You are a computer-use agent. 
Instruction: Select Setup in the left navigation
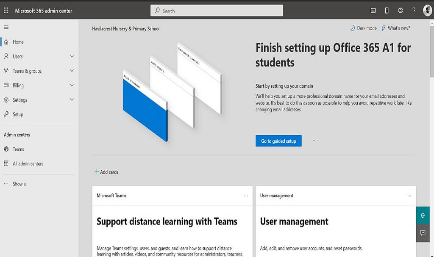[x=18, y=114]
